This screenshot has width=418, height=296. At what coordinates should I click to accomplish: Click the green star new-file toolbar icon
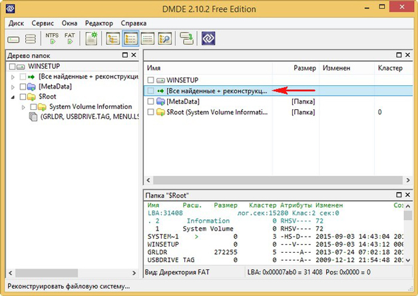click(x=92, y=39)
